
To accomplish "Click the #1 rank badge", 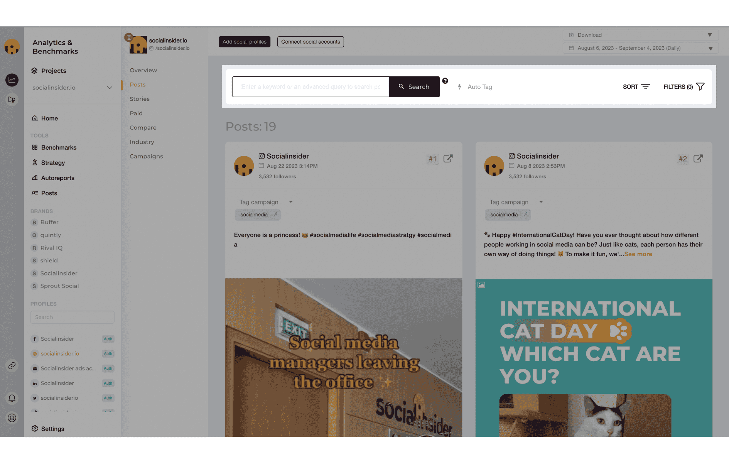I will 432,159.
